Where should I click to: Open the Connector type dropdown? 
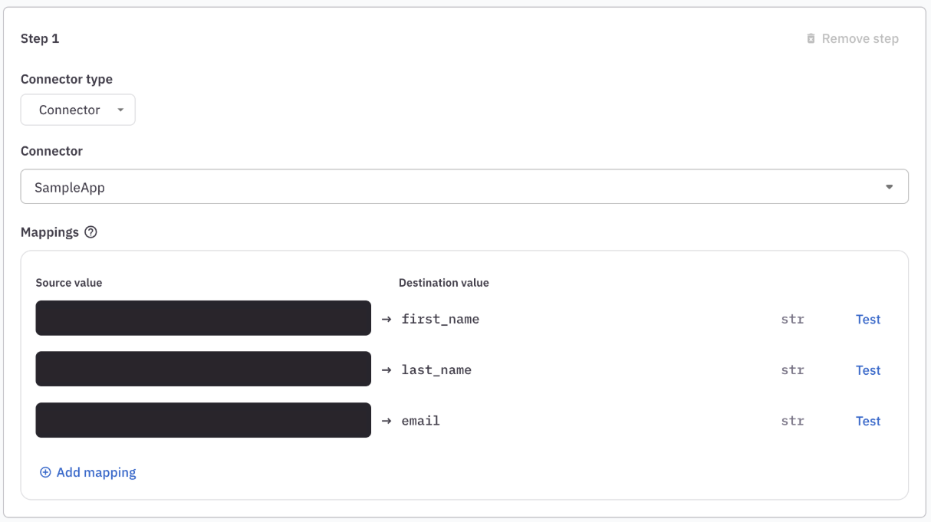pos(77,110)
